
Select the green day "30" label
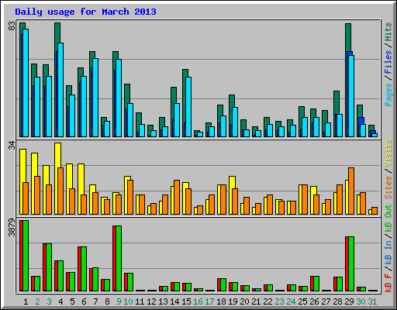(x=361, y=301)
